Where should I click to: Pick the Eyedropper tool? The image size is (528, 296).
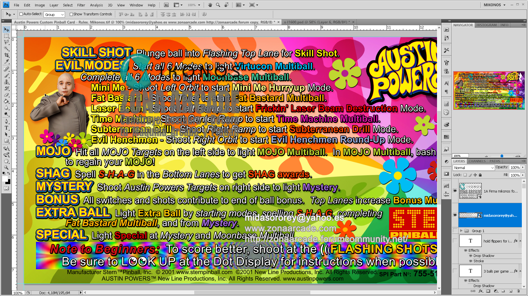coord(6,62)
